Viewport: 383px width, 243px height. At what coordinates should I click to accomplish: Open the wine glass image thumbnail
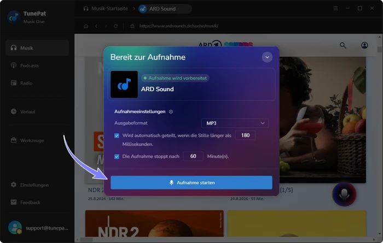click(x=322, y=120)
